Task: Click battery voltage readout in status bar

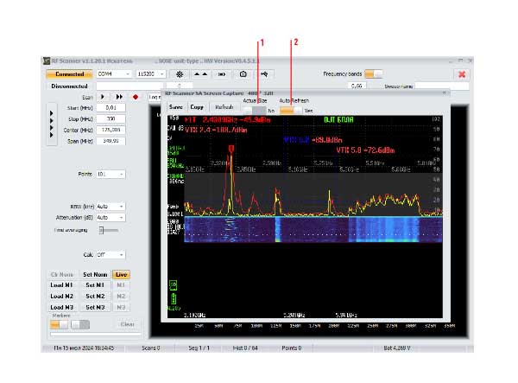Action: tap(397, 348)
